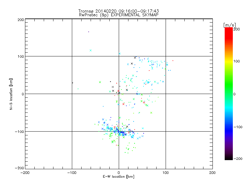Click the subtitle "RwPretec (8p) EXPERIMENTAL SKYMAP"

[118, 15]
